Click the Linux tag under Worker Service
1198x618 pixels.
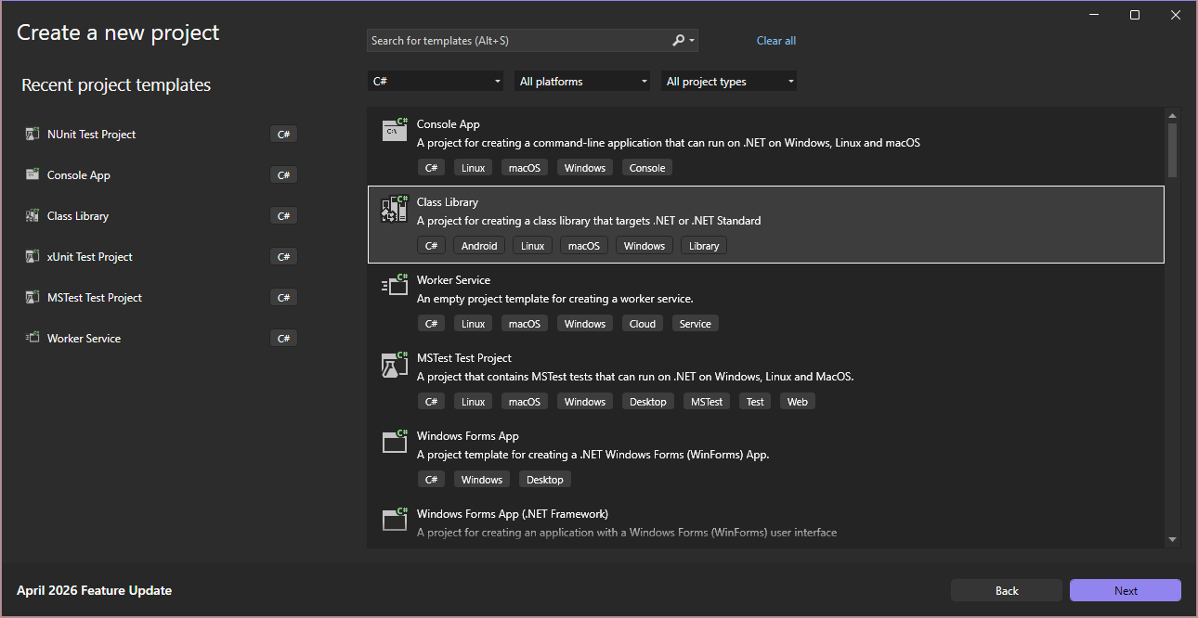474,324
